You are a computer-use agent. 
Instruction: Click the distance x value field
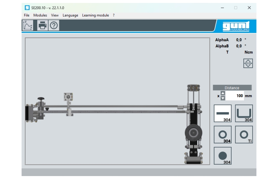coord(235,96)
